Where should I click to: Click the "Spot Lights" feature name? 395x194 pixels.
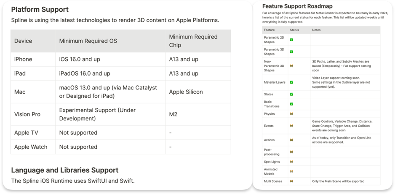(272, 162)
